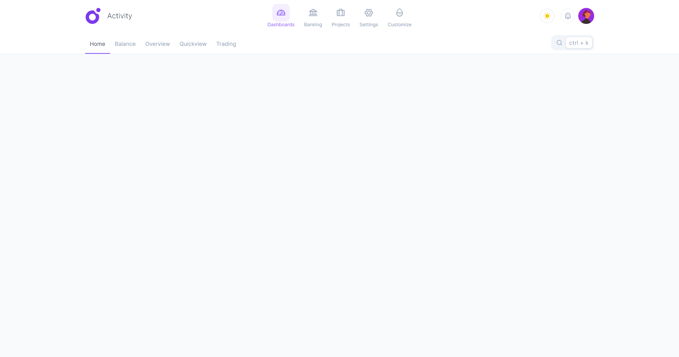
Task: Click the purple circular app logo
Action: click(x=93, y=16)
